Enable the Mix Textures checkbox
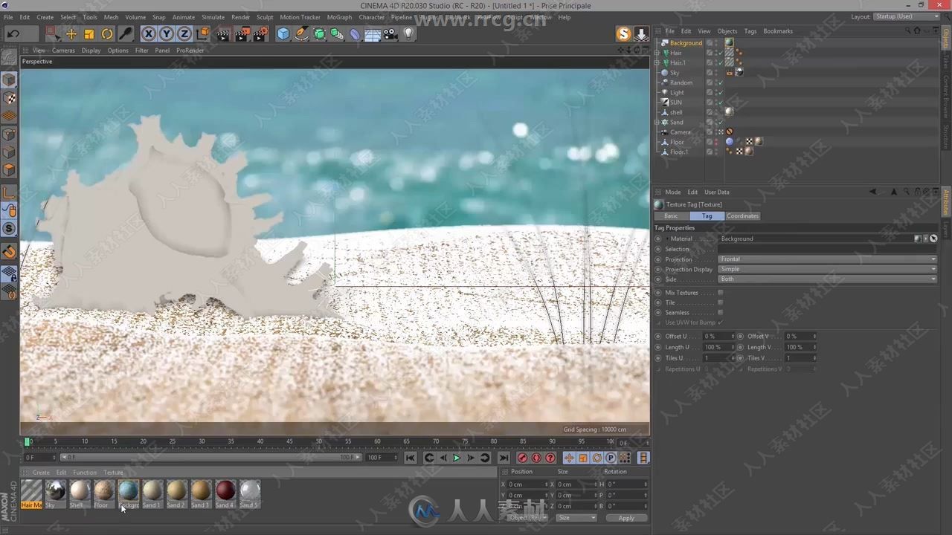Image resolution: width=952 pixels, height=535 pixels. pyautogui.click(x=720, y=293)
